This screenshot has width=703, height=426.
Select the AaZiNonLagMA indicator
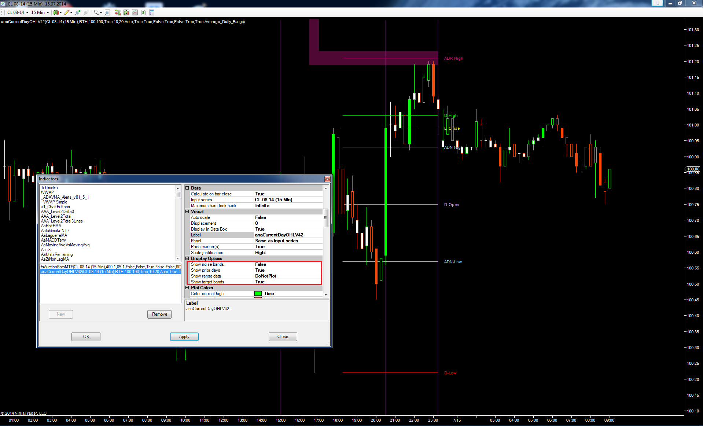(55, 259)
